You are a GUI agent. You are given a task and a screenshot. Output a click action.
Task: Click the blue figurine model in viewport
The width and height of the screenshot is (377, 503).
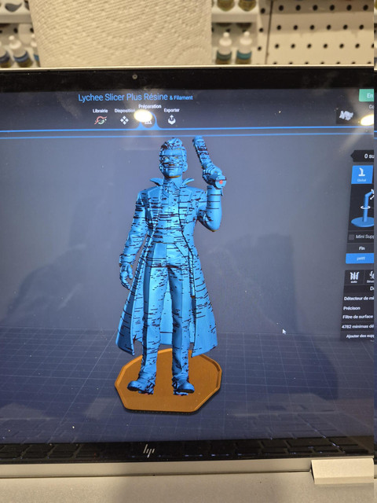[169, 257]
